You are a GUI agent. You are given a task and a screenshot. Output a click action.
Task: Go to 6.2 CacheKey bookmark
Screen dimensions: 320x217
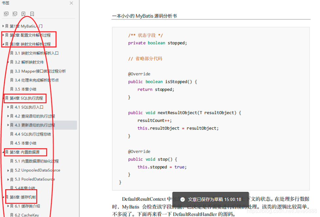27,215
